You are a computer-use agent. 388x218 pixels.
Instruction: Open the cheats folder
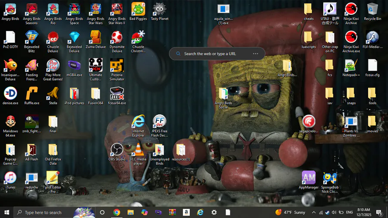click(309, 12)
